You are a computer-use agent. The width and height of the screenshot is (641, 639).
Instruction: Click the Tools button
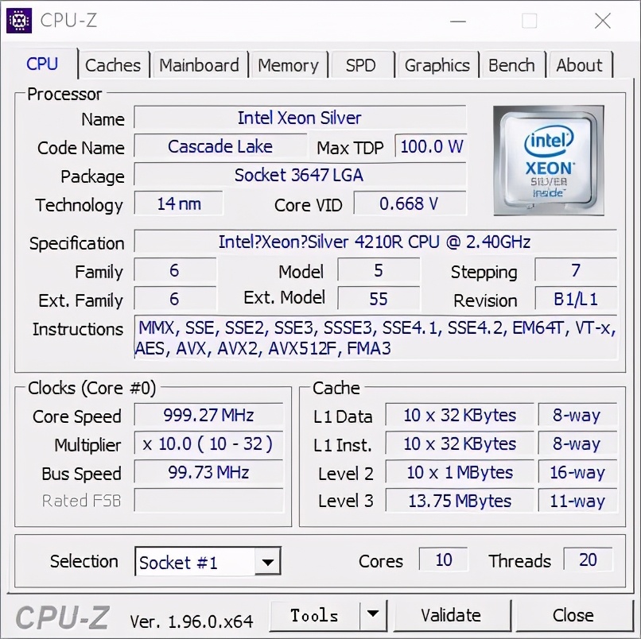point(315,615)
